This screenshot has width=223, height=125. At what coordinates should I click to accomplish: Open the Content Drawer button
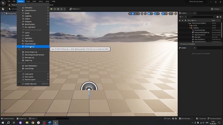pyautogui.click(x=8, y=118)
